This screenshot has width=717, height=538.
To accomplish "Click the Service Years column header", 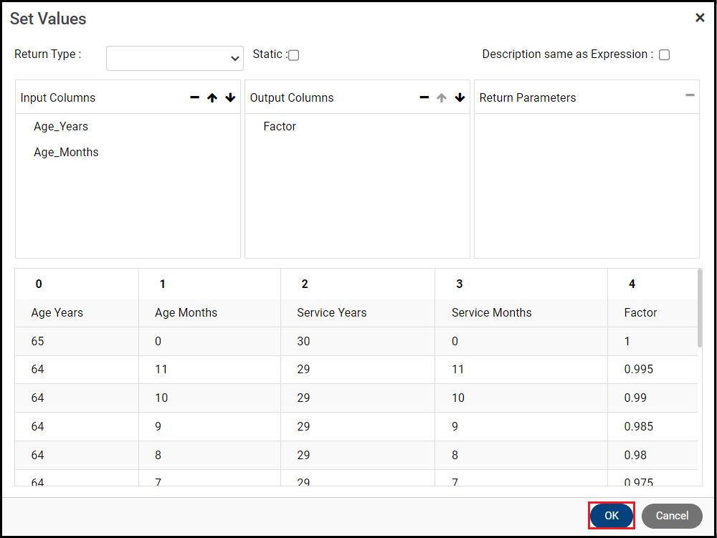I will click(331, 313).
